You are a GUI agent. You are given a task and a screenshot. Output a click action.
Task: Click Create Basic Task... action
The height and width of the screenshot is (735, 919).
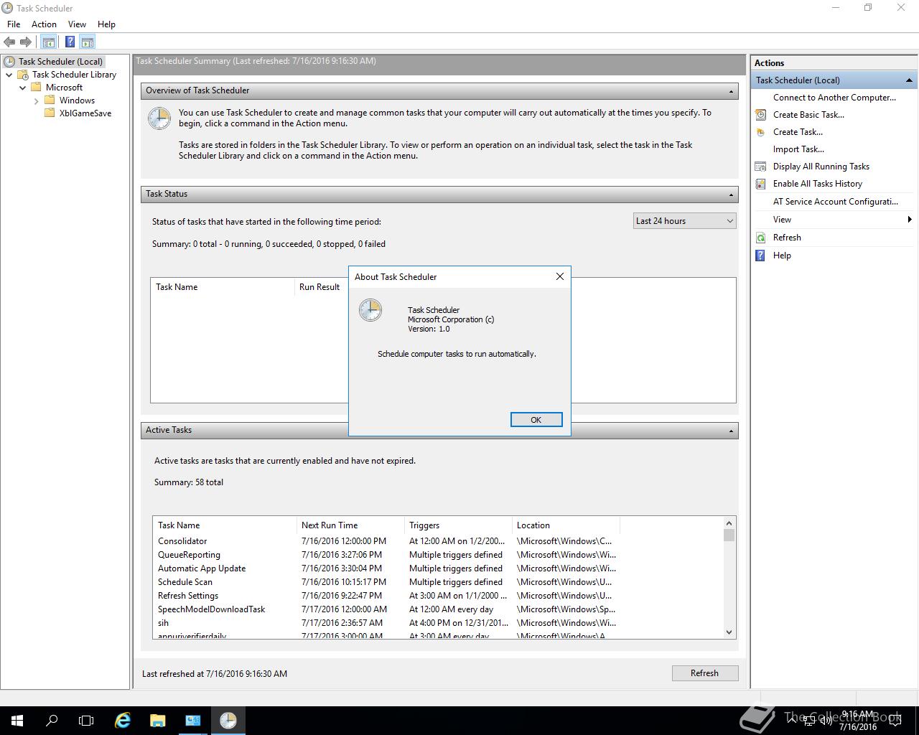pyautogui.click(x=808, y=115)
